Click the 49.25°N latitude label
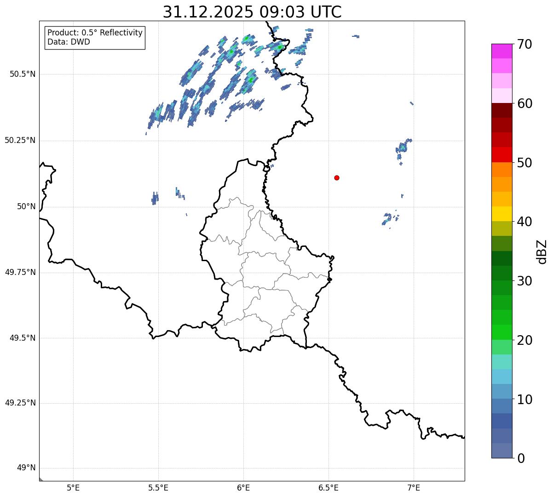Screen dimensions: 553x497 [x=20, y=403]
